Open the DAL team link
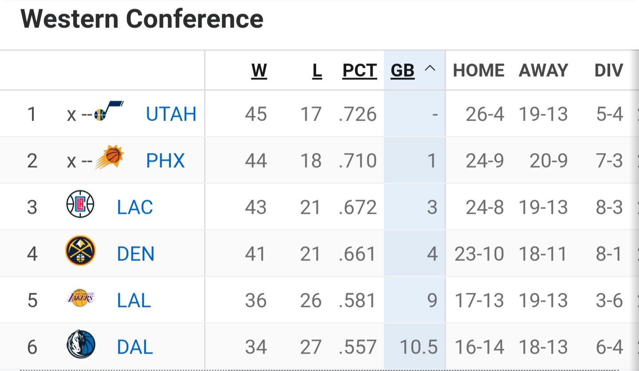Screen dimensions: 639x371 135,347
